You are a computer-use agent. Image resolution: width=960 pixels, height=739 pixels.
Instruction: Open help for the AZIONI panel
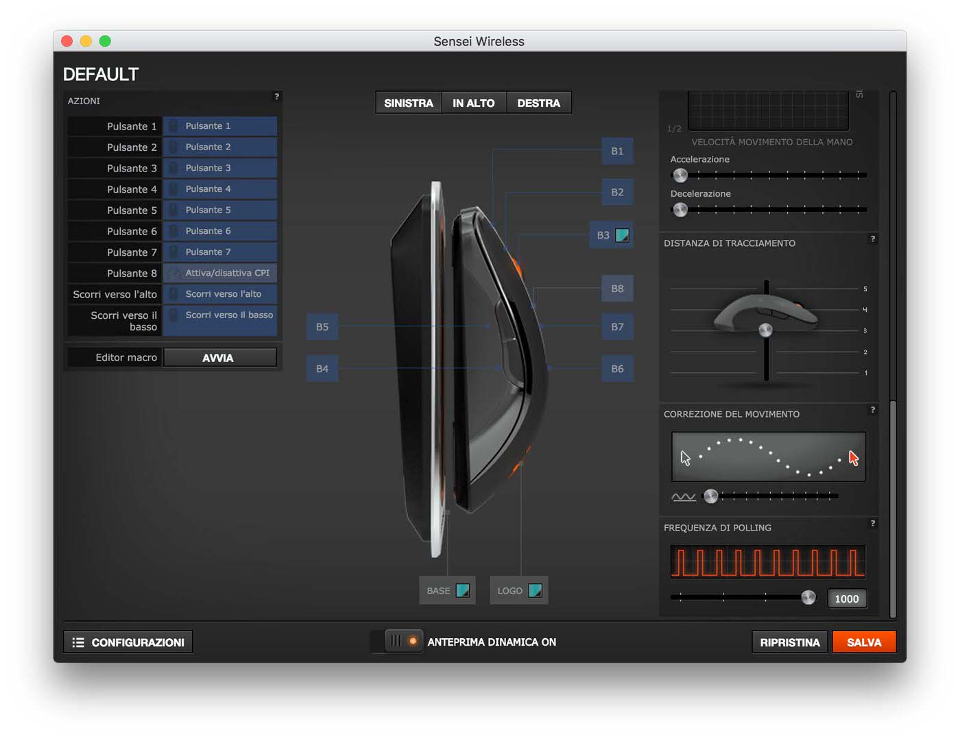[x=277, y=97]
